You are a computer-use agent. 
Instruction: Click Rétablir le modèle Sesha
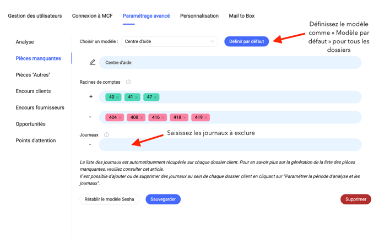110,199
